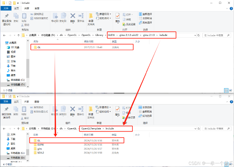
Task: Collapse the ribbon in top window
Action: pyautogui.click(x=227, y=9)
